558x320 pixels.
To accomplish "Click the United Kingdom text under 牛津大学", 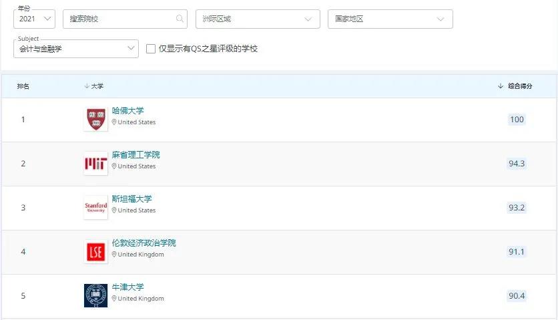I will click(x=141, y=298).
